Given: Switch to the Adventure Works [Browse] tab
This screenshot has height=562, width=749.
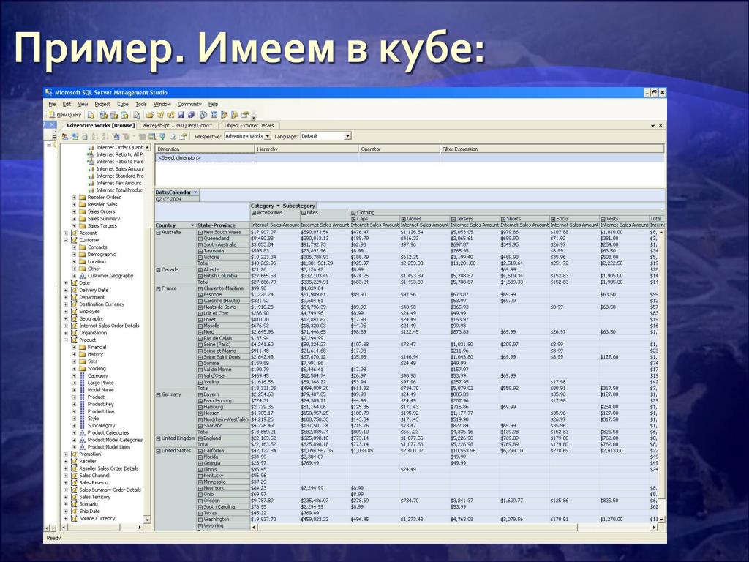Looking at the screenshot, I should [99, 126].
